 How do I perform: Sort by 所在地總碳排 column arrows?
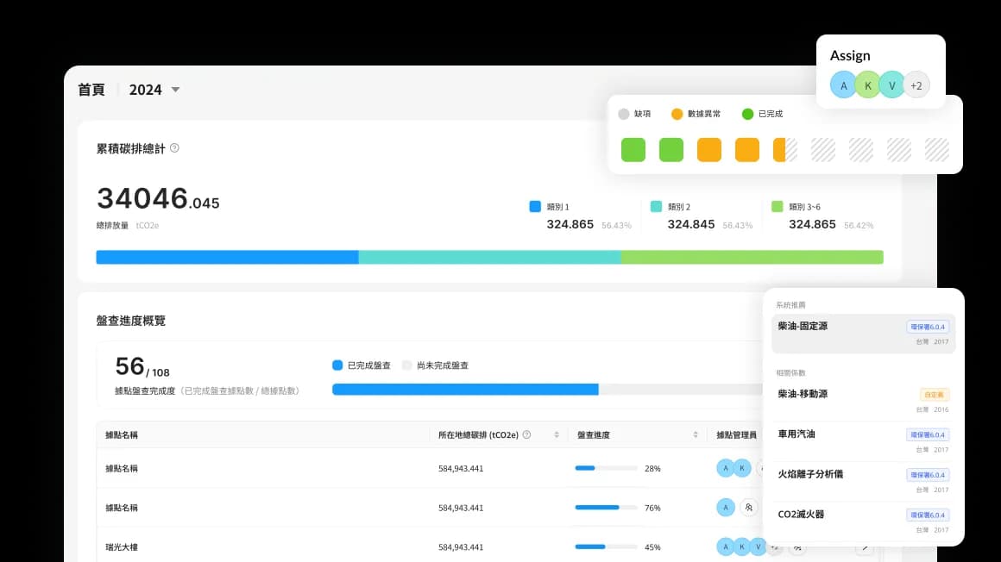click(x=557, y=435)
